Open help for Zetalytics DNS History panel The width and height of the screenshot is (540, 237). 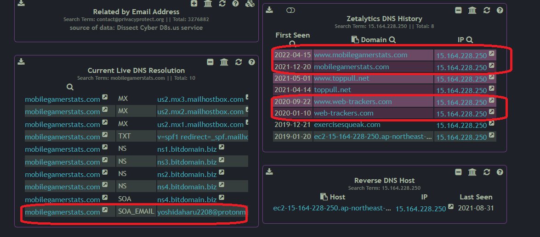point(500,10)
